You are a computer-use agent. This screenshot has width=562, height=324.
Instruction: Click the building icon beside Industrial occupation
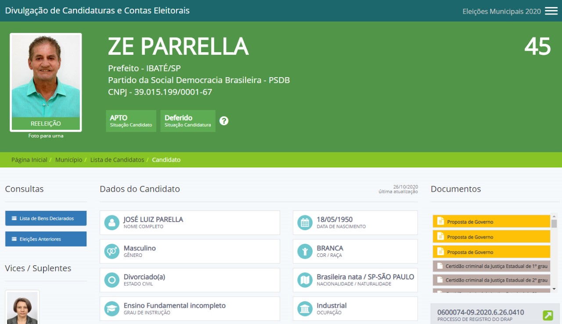point(305,309)
